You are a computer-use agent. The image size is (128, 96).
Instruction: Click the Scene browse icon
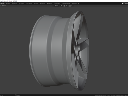click(x=123, y=3)
